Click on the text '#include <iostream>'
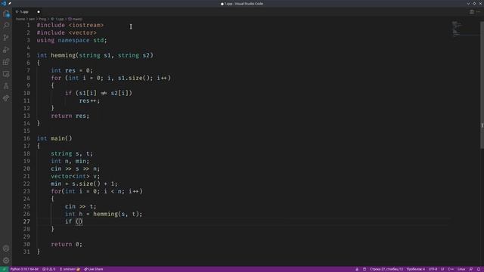The height and width of the screenshot is (272, 484). tap(70, 25)
